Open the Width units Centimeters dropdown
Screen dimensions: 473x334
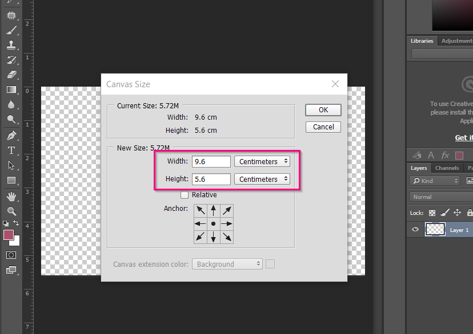tap(262, 161)
